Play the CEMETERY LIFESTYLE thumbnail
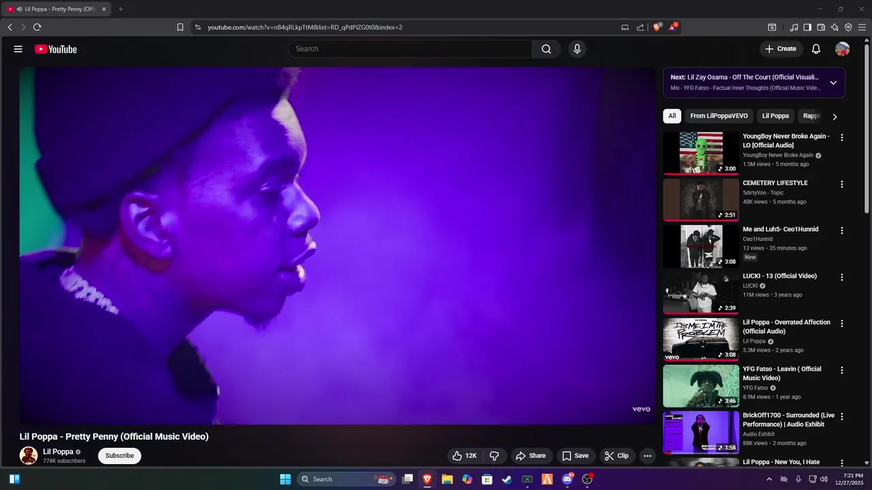Image resolution: width=872 pixels, height=490 pixels. 701,200
